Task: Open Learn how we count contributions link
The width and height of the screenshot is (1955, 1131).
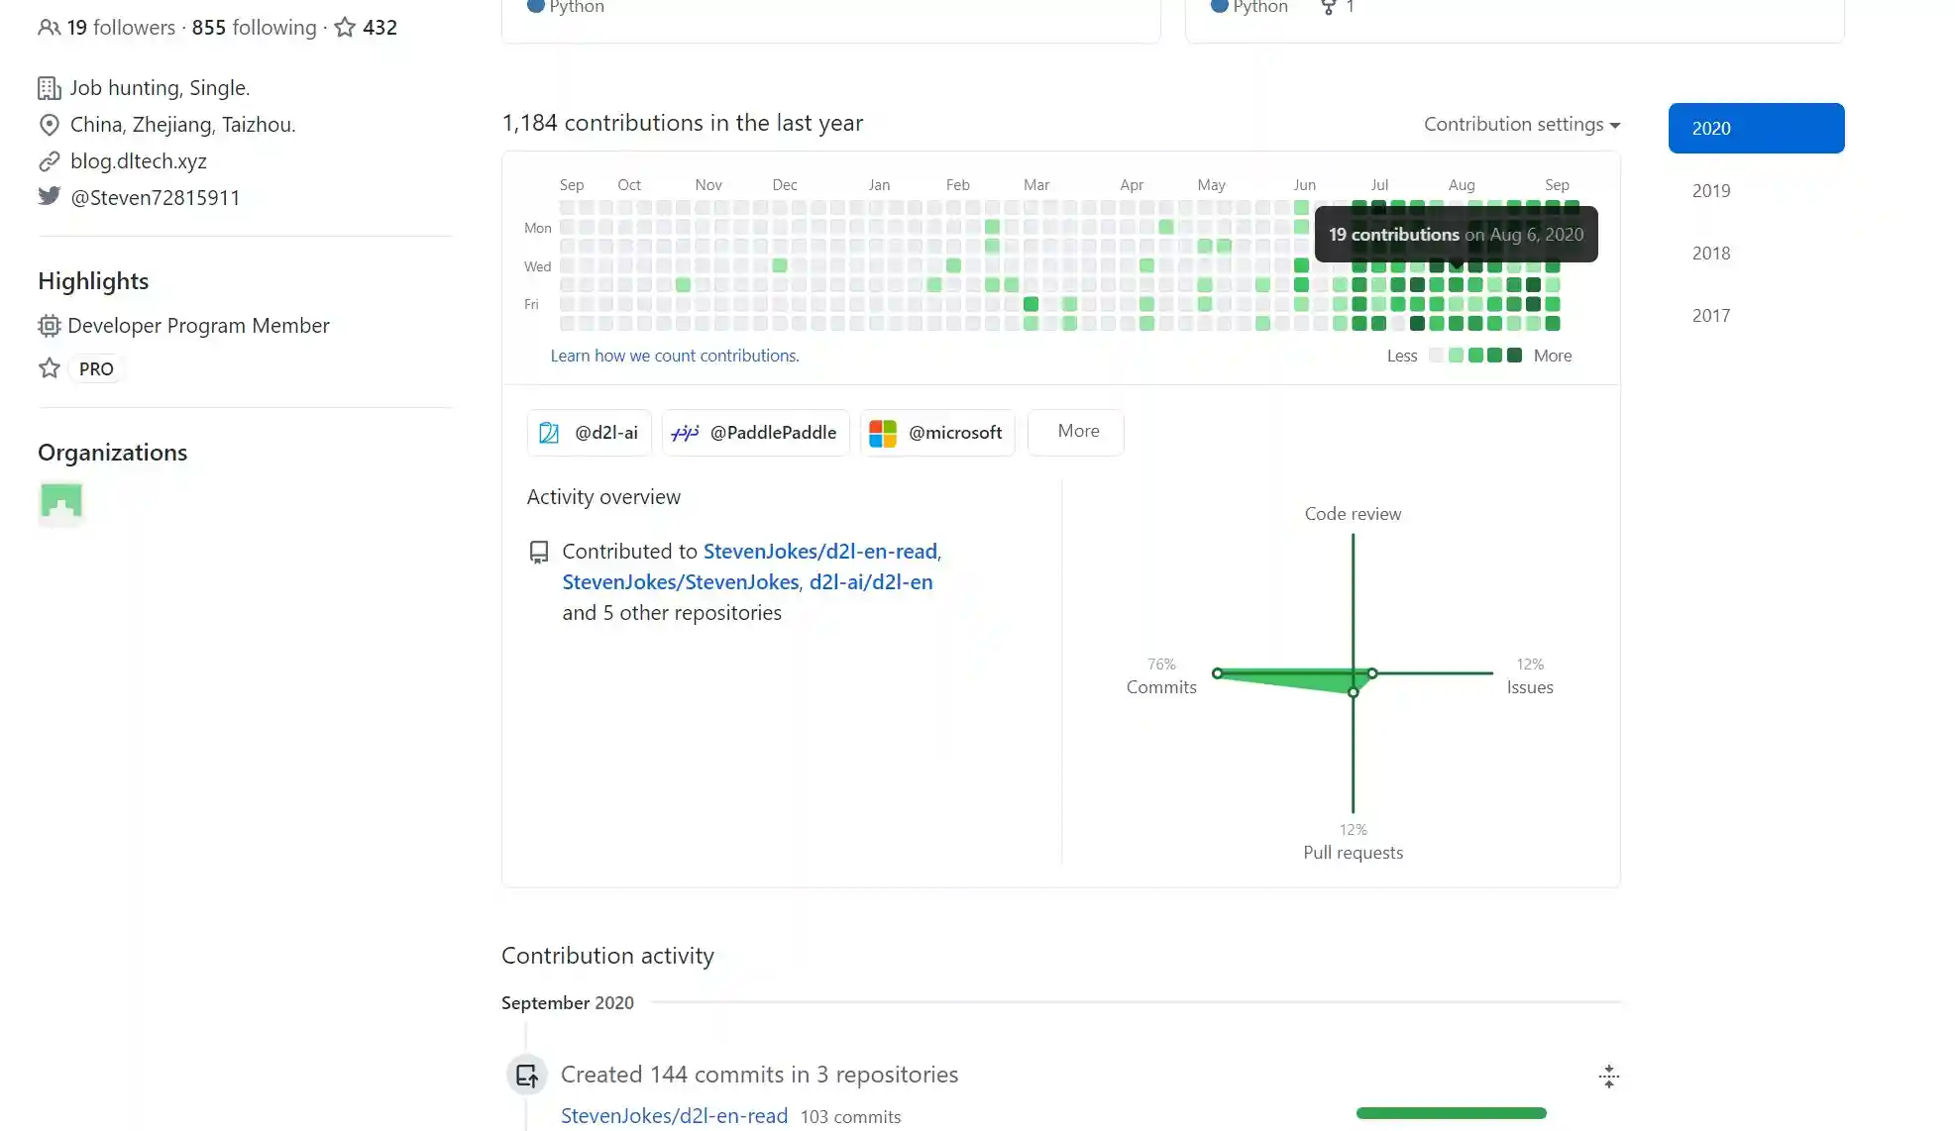Action: [674, 356]
